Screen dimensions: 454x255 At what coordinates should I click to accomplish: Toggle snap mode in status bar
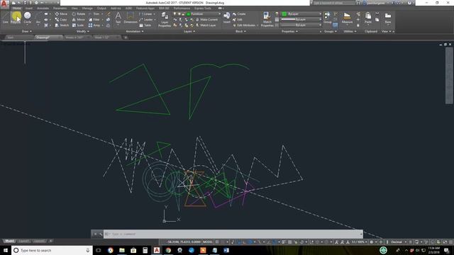(222, 242)
